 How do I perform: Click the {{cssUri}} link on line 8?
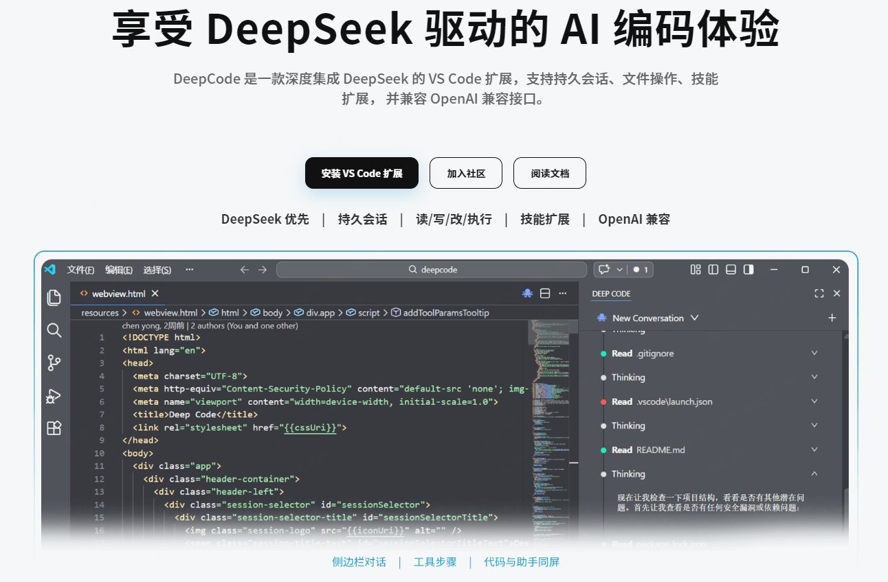(x=309, y=428)
